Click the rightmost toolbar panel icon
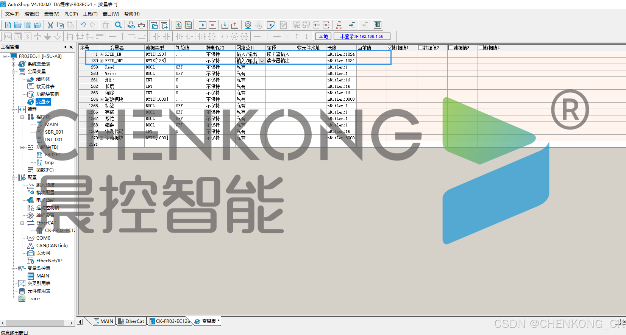The width and height of the screenshot is (626, 335). click(378, 25)
